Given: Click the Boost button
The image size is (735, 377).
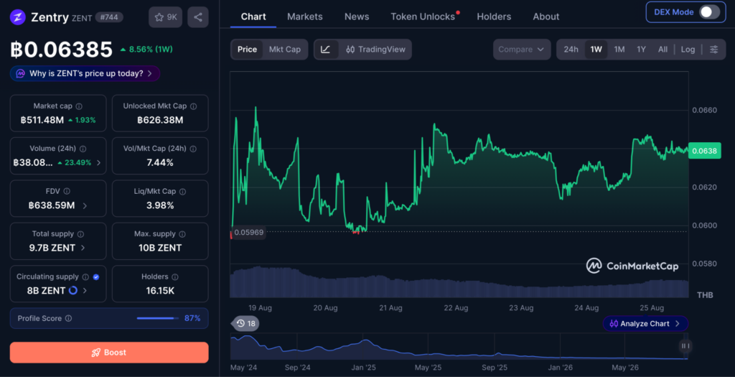Looking at the screenshot, I should (x=109, y=353).
